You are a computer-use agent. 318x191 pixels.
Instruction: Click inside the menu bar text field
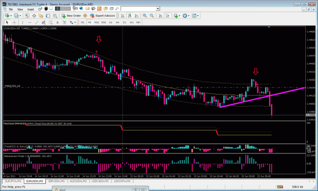138,9
